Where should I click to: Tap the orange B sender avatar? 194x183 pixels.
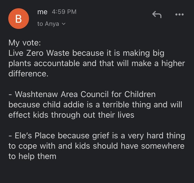[18, 19]
